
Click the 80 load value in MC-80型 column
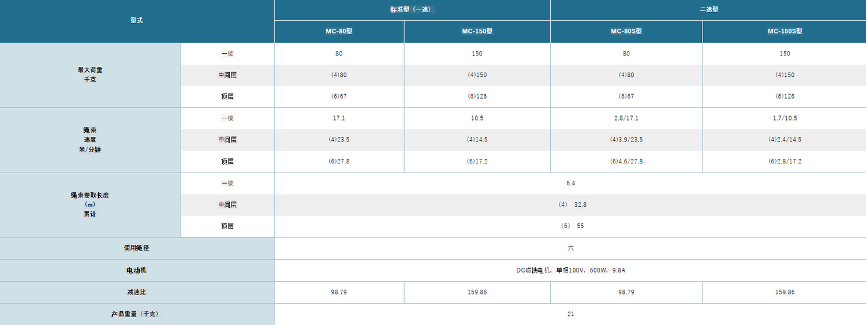tap(339, 54)
